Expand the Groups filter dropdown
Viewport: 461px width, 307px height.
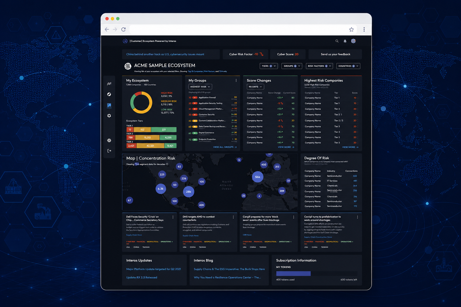point(292,66)
